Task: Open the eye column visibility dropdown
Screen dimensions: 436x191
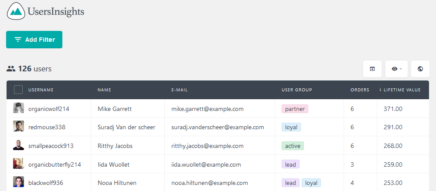Action: 396,69
